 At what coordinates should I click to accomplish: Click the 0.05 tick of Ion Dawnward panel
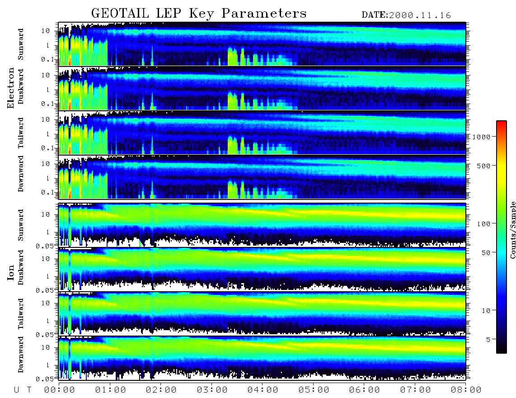point(45,379)
